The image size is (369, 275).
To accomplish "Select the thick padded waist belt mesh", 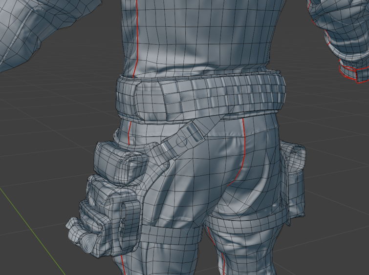I will (x=200, y=97).
